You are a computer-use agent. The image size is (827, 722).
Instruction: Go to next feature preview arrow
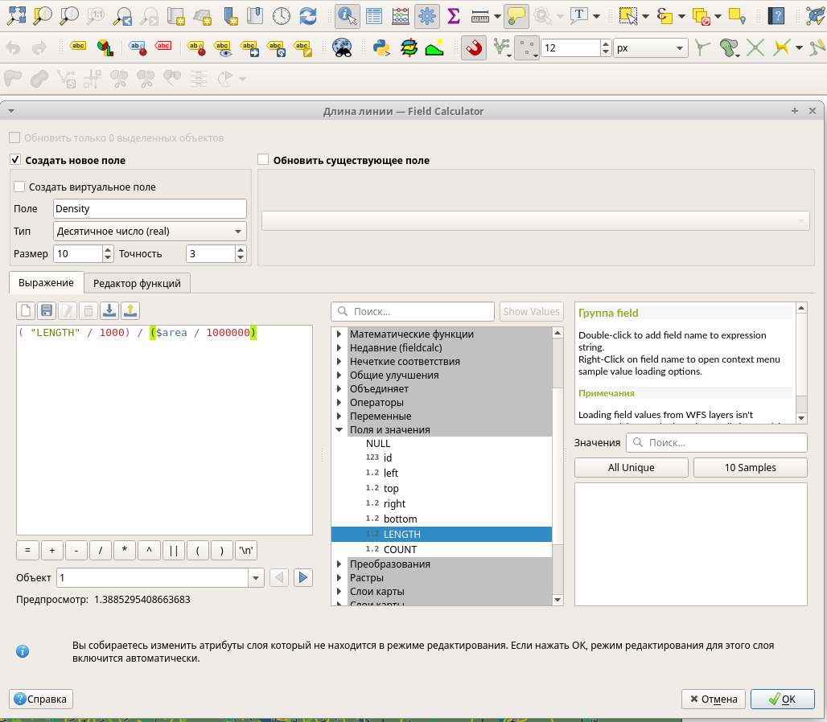[302, 577]
